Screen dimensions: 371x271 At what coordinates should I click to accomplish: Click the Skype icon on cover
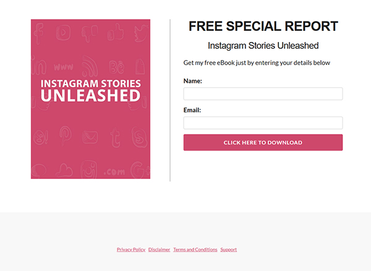coord(140,137)
